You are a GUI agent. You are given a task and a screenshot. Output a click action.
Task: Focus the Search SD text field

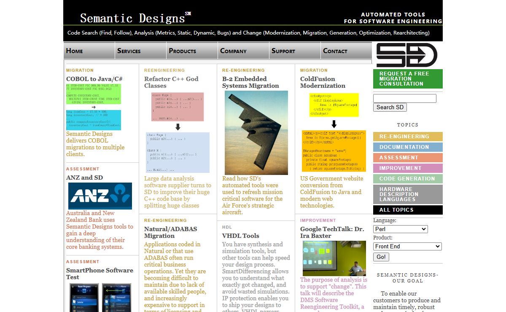(405, 98)
